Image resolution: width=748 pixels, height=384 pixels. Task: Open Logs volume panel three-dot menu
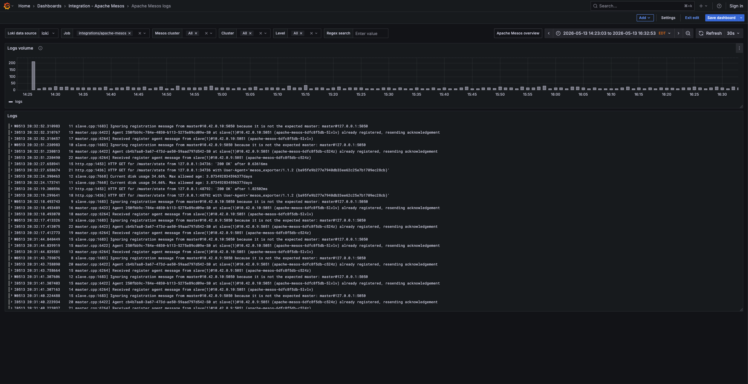739,48
